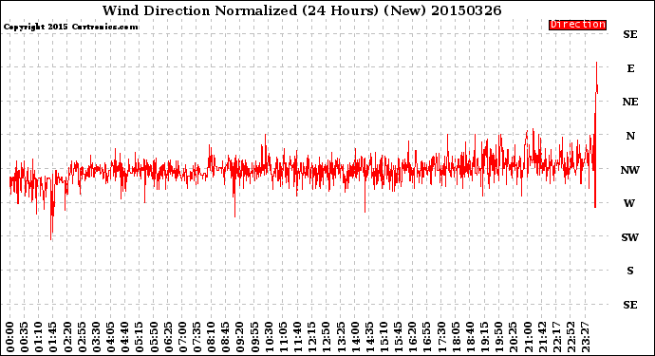The height and width of the screenshot is (356, 655).
Task: Click the 18:40 time axis label
Action: pyautogui.click(x=470, y=337)
